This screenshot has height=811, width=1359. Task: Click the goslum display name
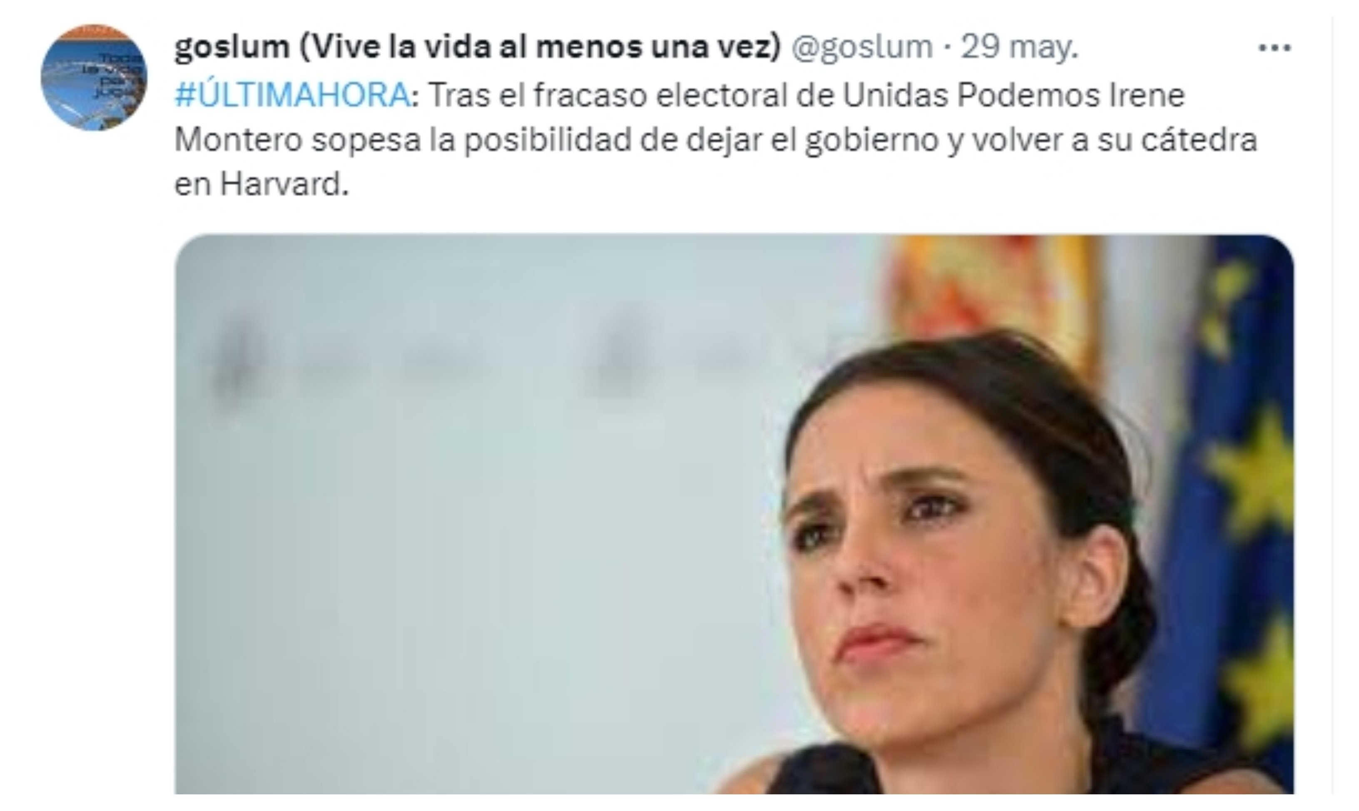pos(477,47)
